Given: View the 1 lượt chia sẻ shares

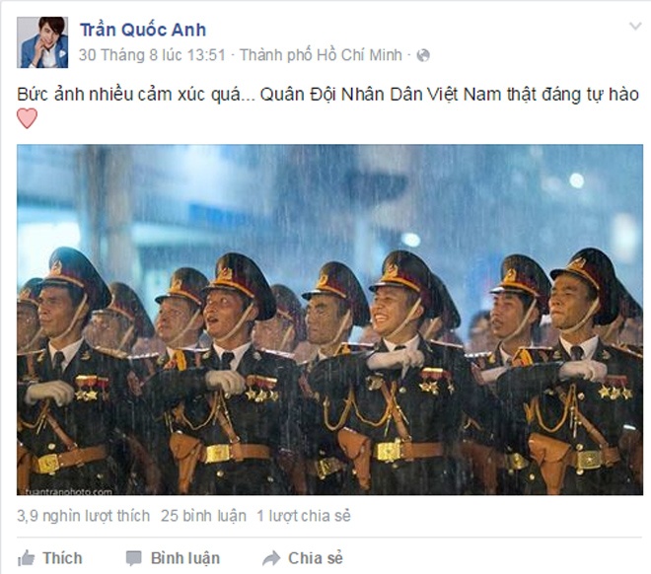Looking at the screenshot, I should (x=304, y=516).
